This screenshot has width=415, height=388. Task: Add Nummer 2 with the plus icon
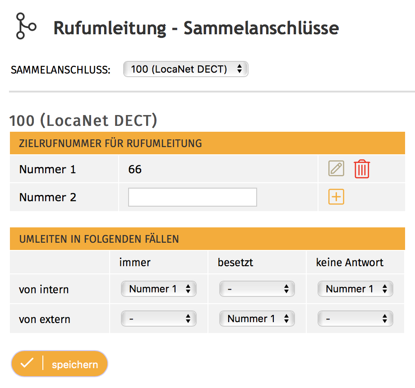336,197
